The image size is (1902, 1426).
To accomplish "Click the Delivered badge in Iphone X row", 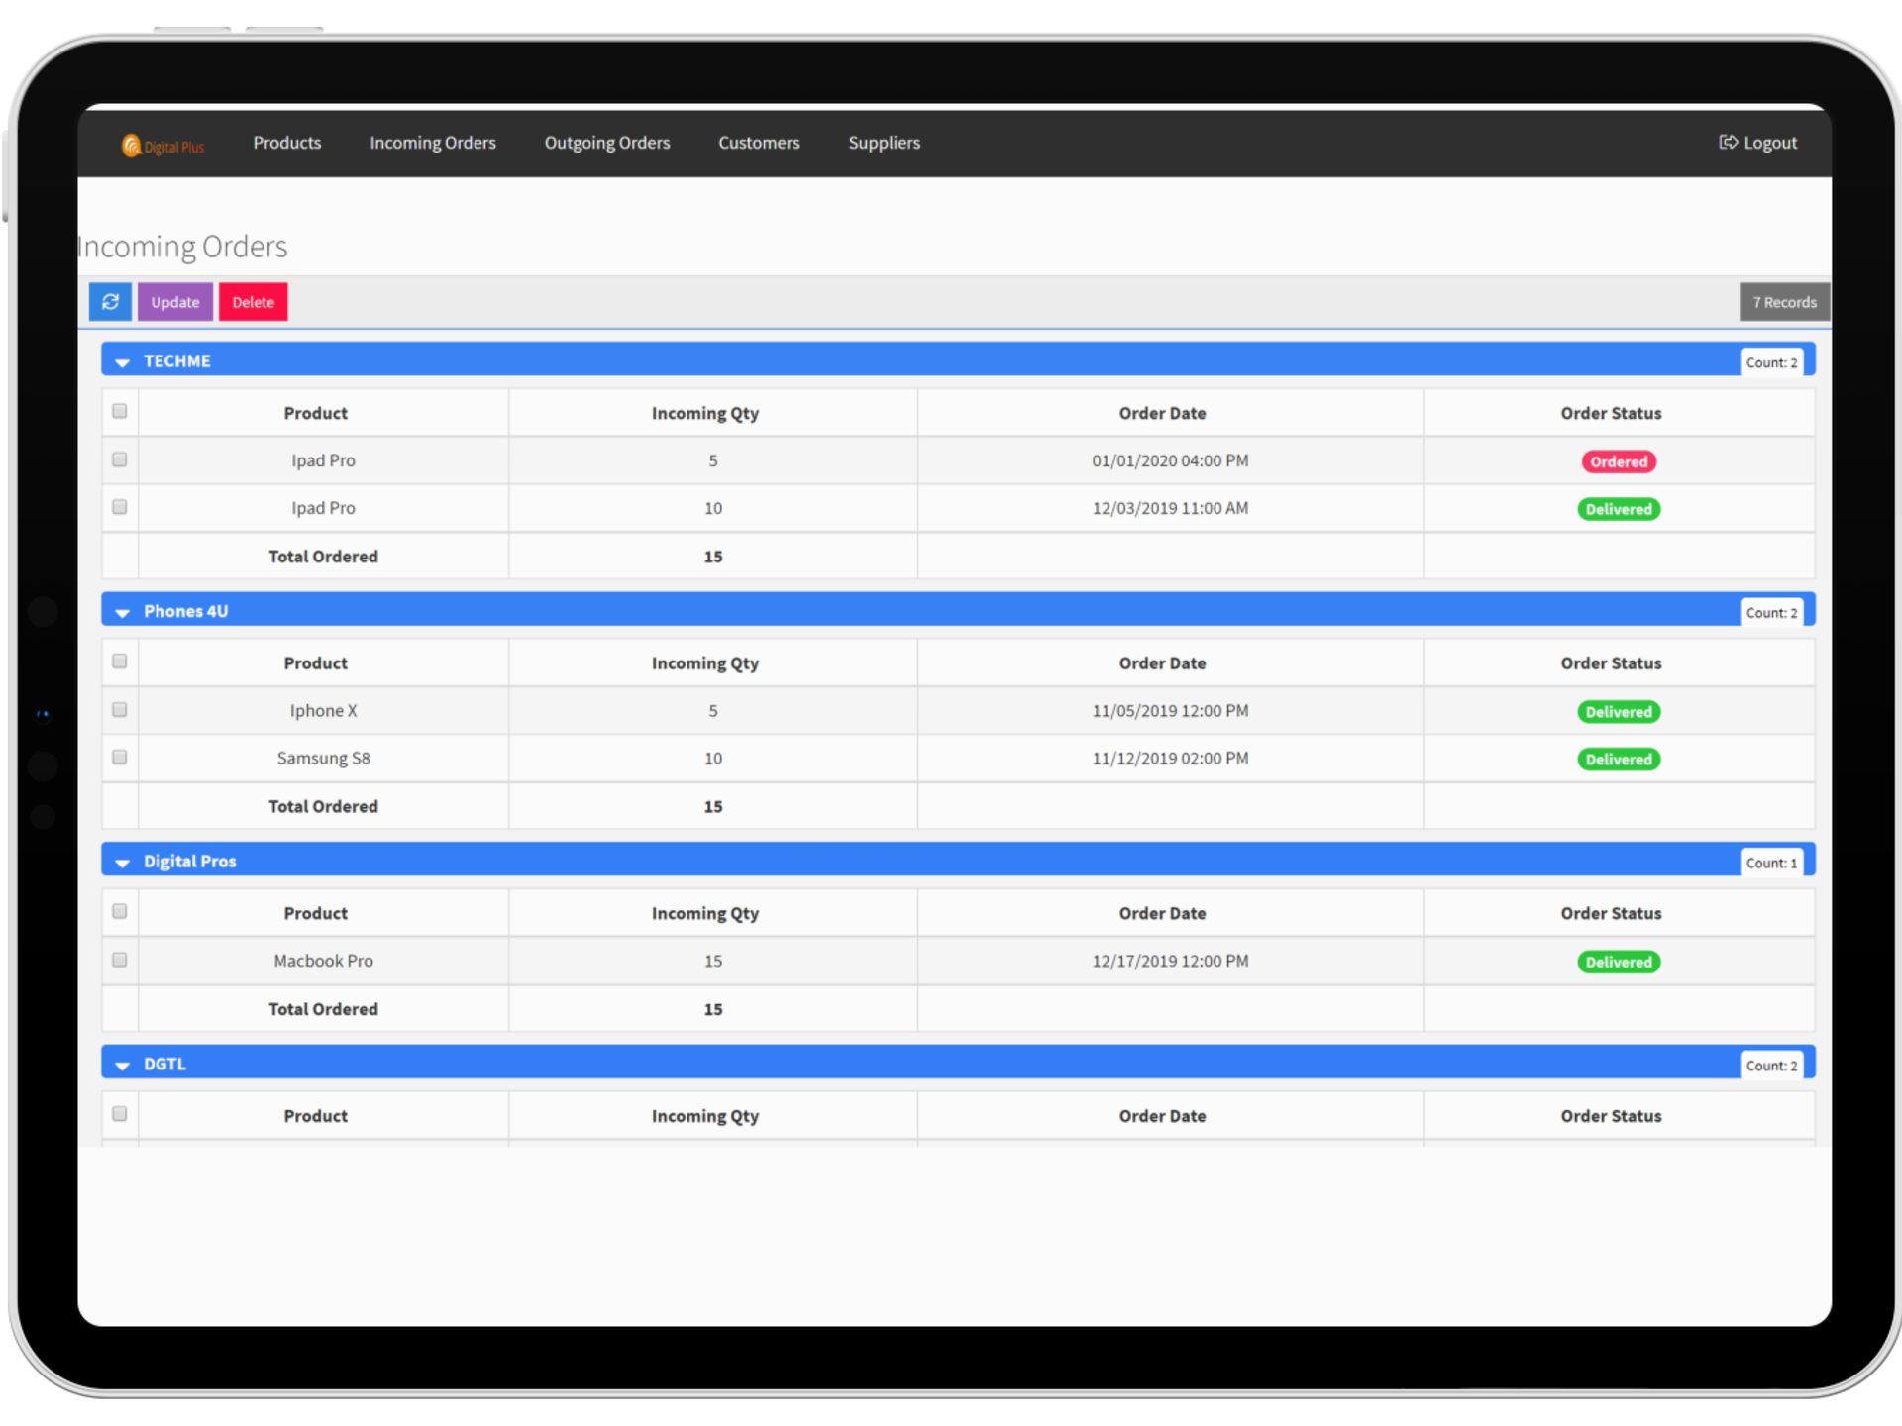I will click(1619, 712).
